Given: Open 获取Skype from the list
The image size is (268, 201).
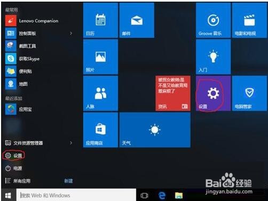Looking at the screenshot, I should (x=40, y=59).
